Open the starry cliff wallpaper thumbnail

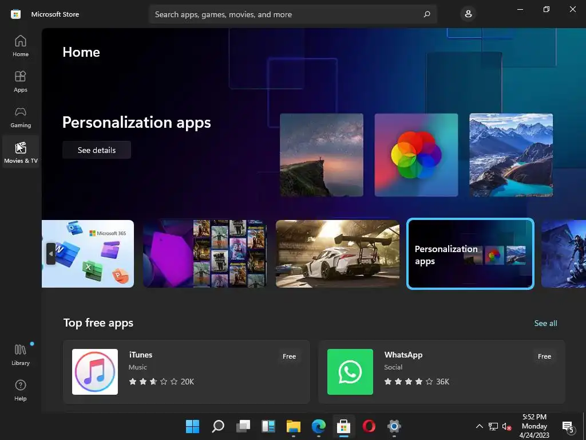[x=322, y=155]
